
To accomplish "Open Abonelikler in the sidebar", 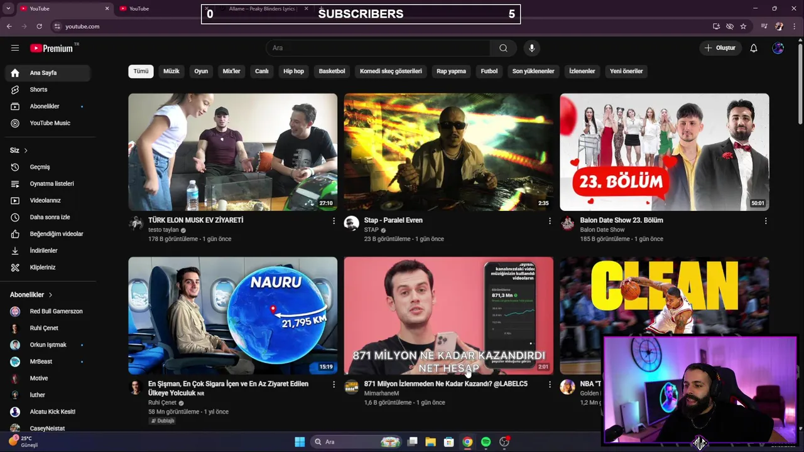I will [48, 106].
